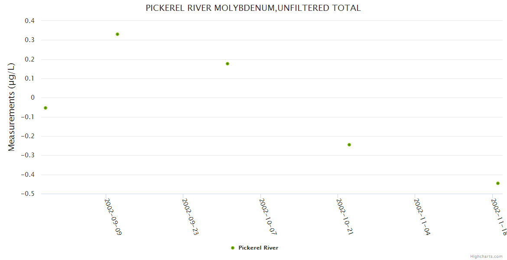This screenshot has width=507, height=260.
Task: Click the Pickerel River legend marker dot
Action: point(233,248)
